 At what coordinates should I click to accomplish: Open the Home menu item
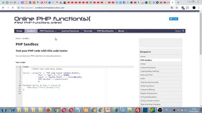[19, 31]
